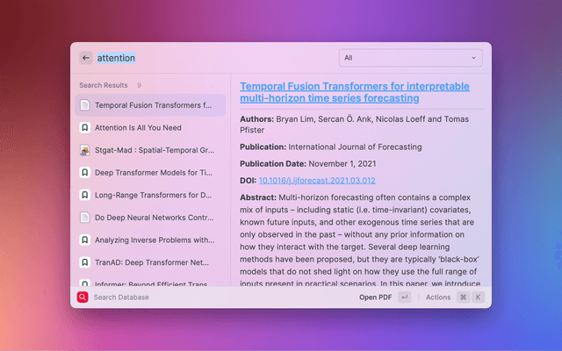Click the chevron arrow on the All dropdown
The image size is (562, 351).
click(x=474, y=58)
